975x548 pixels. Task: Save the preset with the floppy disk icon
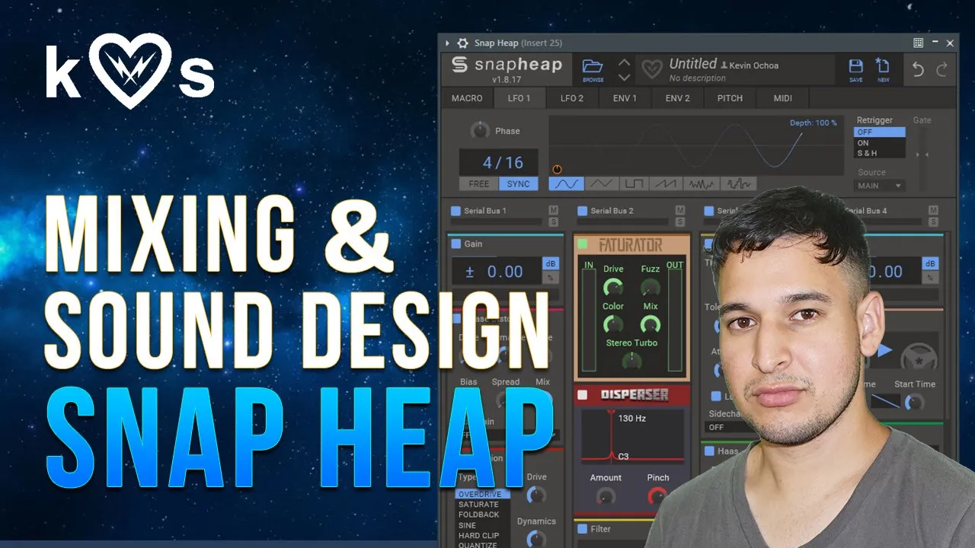(855, 66)
